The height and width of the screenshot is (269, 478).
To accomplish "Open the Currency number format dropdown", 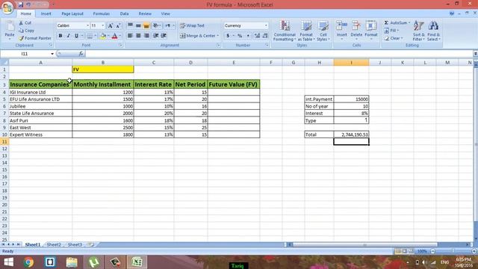I will (266, 25).
